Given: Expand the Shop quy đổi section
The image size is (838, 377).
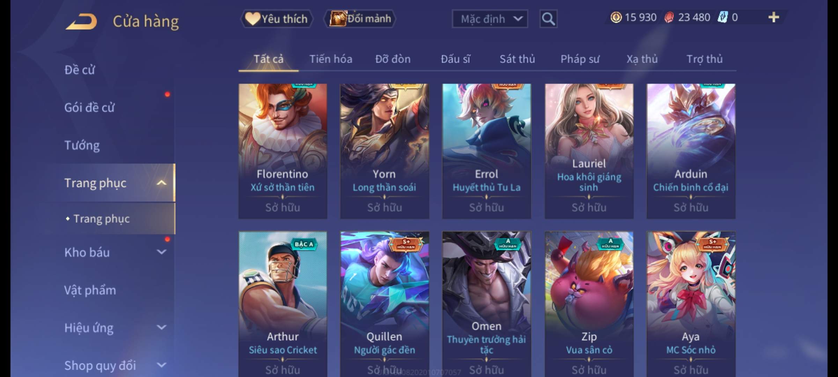Looking at the screenshot, I should pos(162,365).
